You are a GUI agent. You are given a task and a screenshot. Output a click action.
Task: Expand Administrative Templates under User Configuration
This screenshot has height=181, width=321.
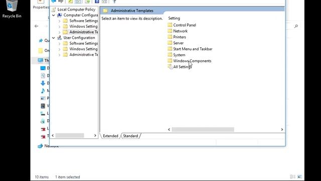pyautogui.click(x=59, y=55)
